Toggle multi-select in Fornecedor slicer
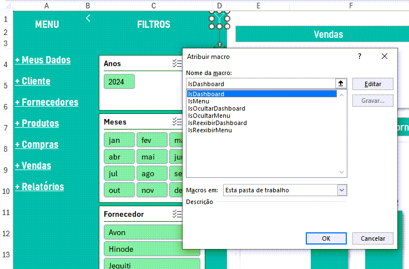Viewport: 409px width, 269px height. (177, 214)
